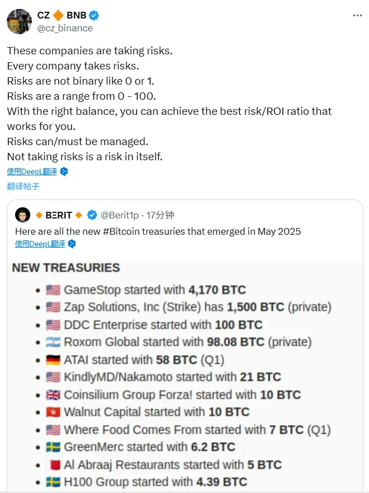Image resolution: width=369 pixels, height=493 pixels.
Task: Click BERIT's blue verified badge
Action: coord(92,215)
